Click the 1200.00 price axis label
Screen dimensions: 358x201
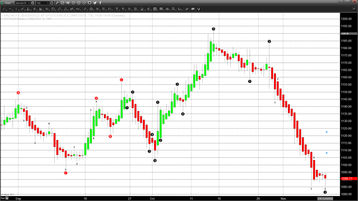[x=347, y=19]
